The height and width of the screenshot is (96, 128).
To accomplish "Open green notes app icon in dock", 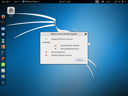I will pos(3,65).
